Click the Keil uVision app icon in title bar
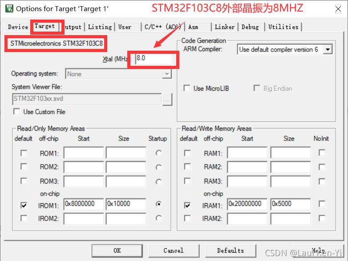 [9, 8]
